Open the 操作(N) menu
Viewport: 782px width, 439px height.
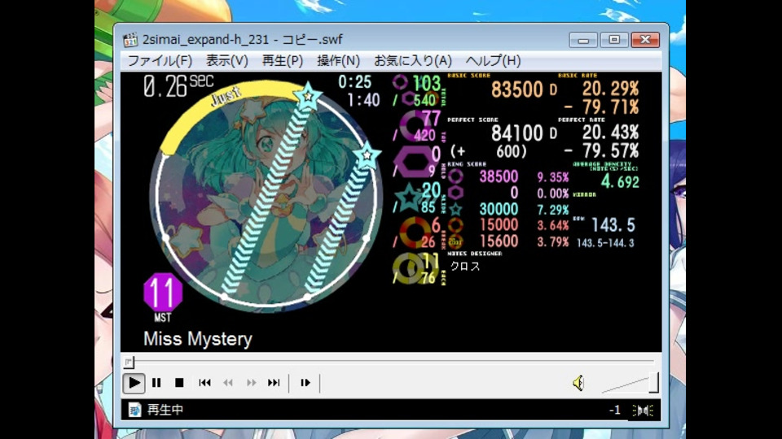coord(338,61)
